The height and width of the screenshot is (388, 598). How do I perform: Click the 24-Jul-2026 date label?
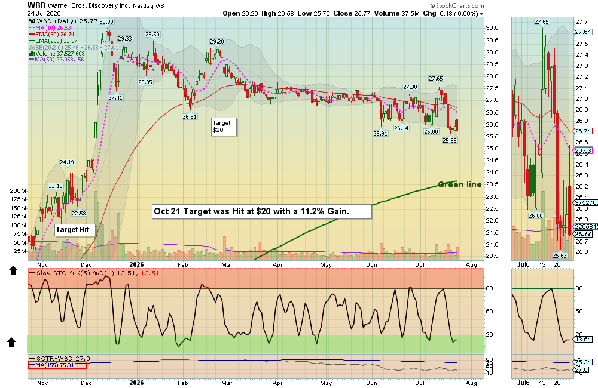click(44, 13)
